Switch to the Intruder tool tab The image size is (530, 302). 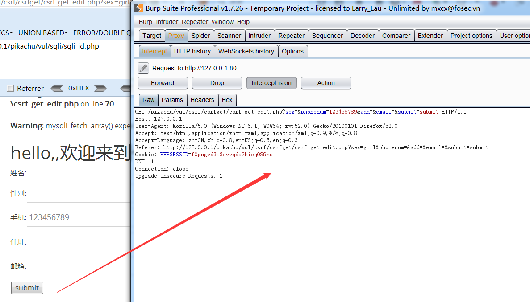point(259,36)
